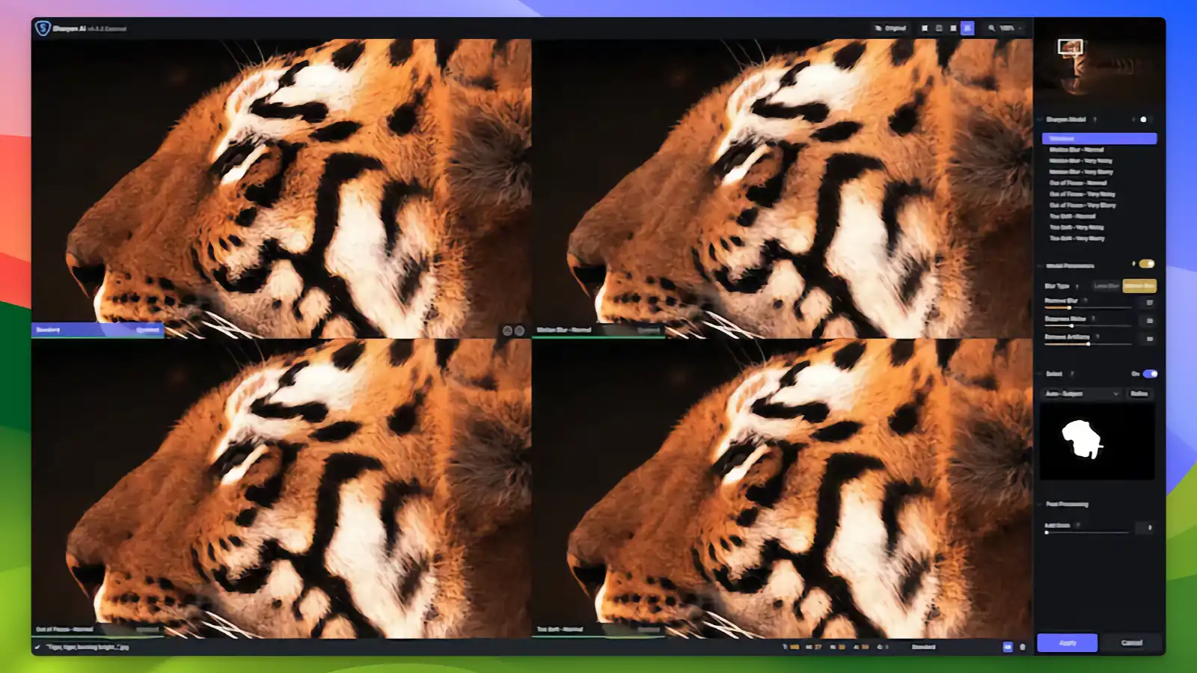Image resolution: width=1197 pixels, height=673 pixels.
Task: Select the single view layout icon
Action: (x=925, y=28)
